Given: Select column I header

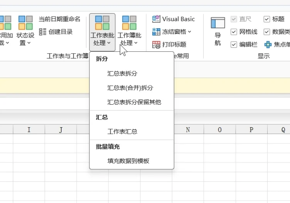Looking at the screenshot, I should (x=29, y=130).
